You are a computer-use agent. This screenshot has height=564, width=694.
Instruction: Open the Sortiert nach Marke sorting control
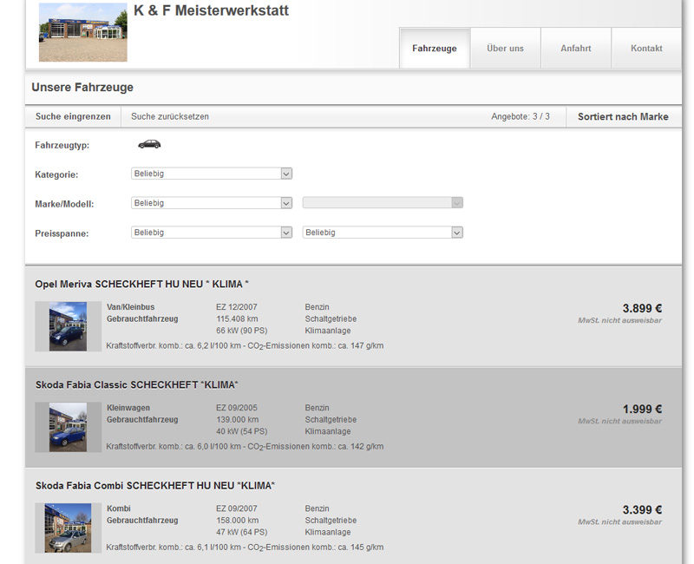(623, 117)
